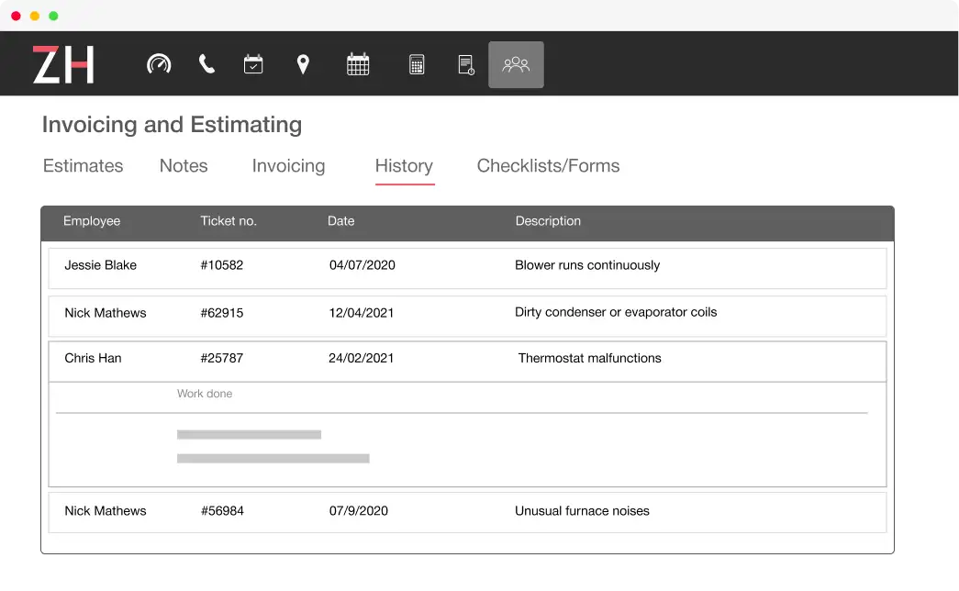Image resolution: width=959 pixels, height=591 pixels.
Task: Maximize the window with green button
Action: coord(54,16)
